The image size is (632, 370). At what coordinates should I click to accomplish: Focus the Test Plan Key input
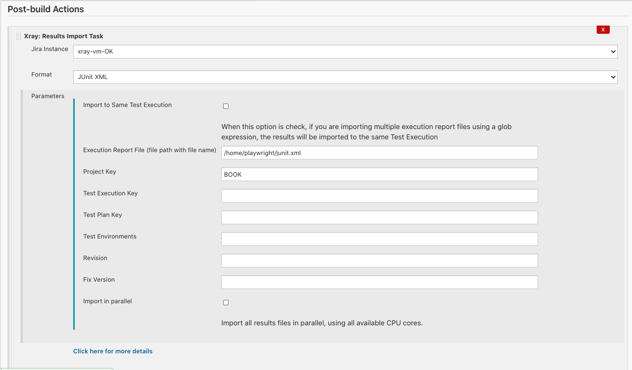click(x=379, y=217)
